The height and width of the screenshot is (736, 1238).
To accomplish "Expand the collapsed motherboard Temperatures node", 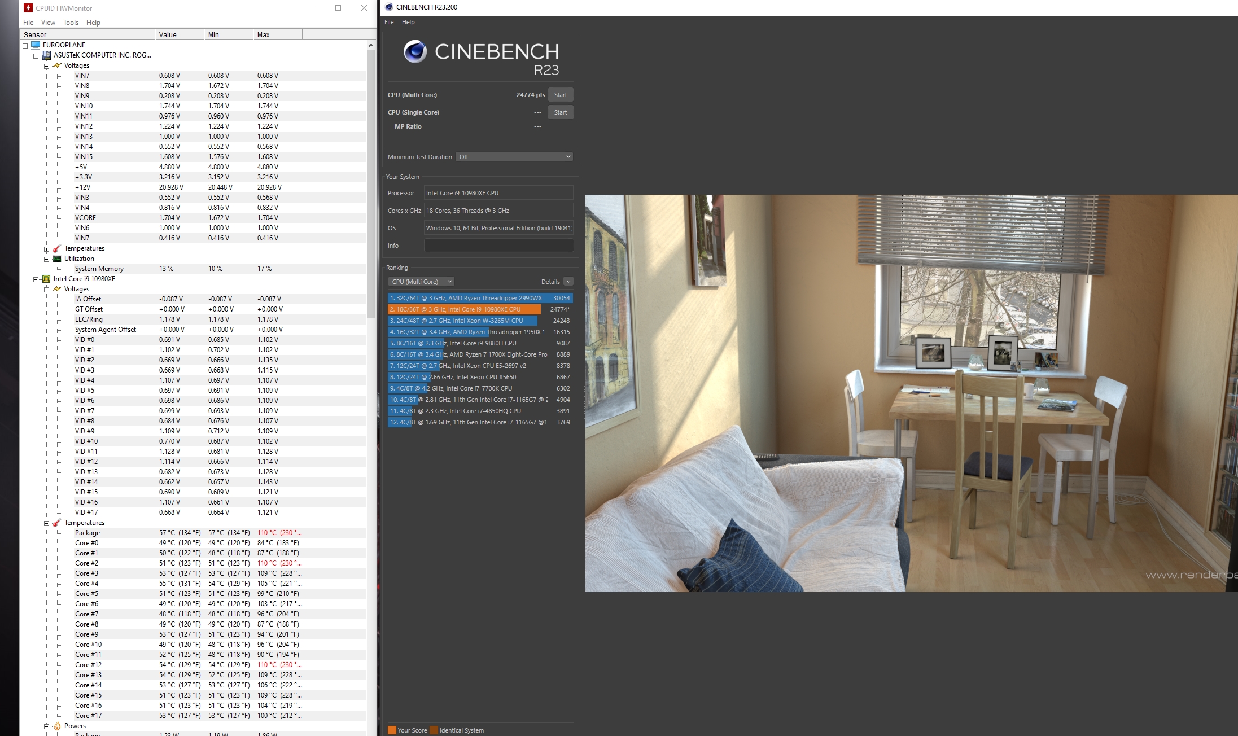I will coord(47,248).
